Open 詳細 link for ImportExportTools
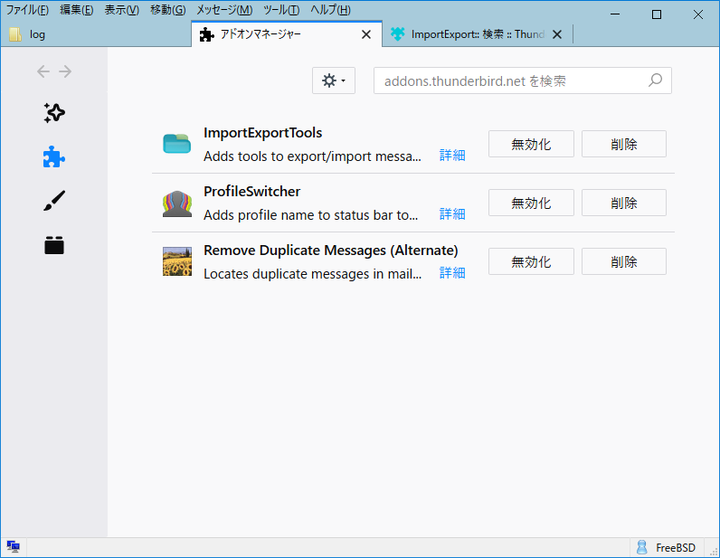The image size is (720, 558). click(x=452, y=156)
